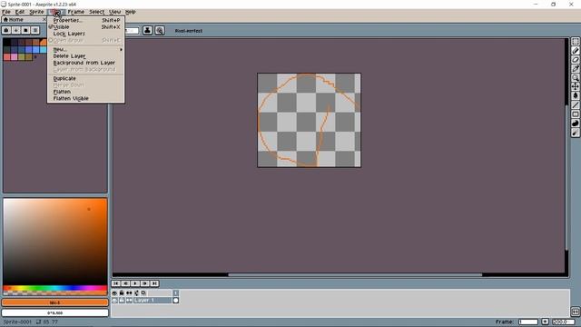This screenshot has height=327, width=581.
Task: Close the Home tab
Action: pyautogui.click(x=44, y=19)
